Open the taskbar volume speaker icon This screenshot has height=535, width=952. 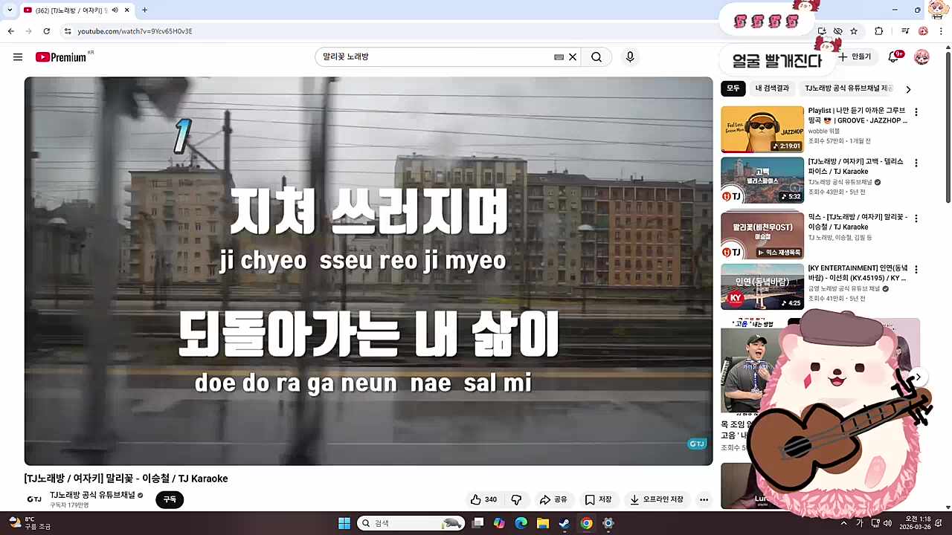[887, 523]
